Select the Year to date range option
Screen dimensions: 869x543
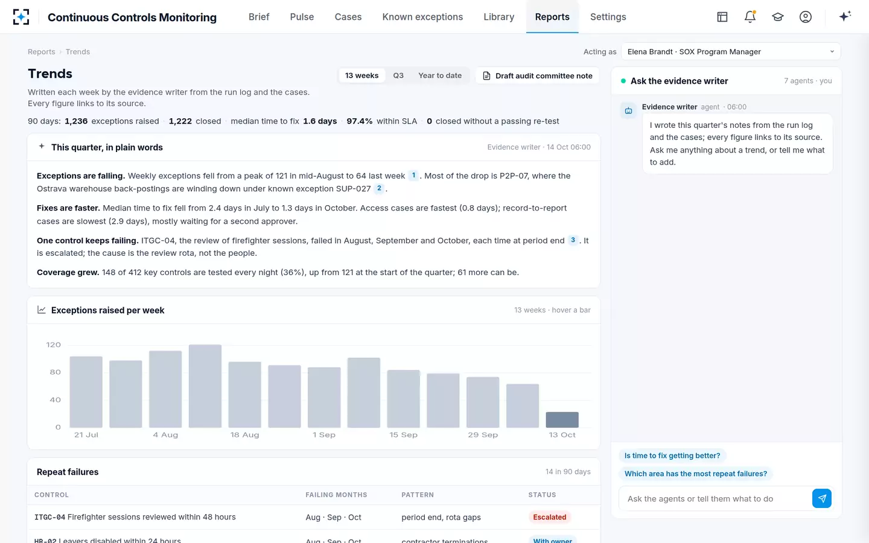440,75
